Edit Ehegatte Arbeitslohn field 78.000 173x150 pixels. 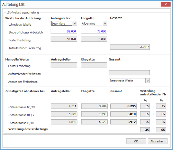click(94, 31)
